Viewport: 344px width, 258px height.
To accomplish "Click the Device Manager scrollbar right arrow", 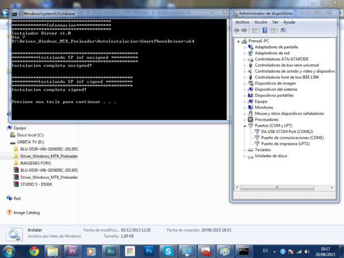I will [x=332, y=187].
